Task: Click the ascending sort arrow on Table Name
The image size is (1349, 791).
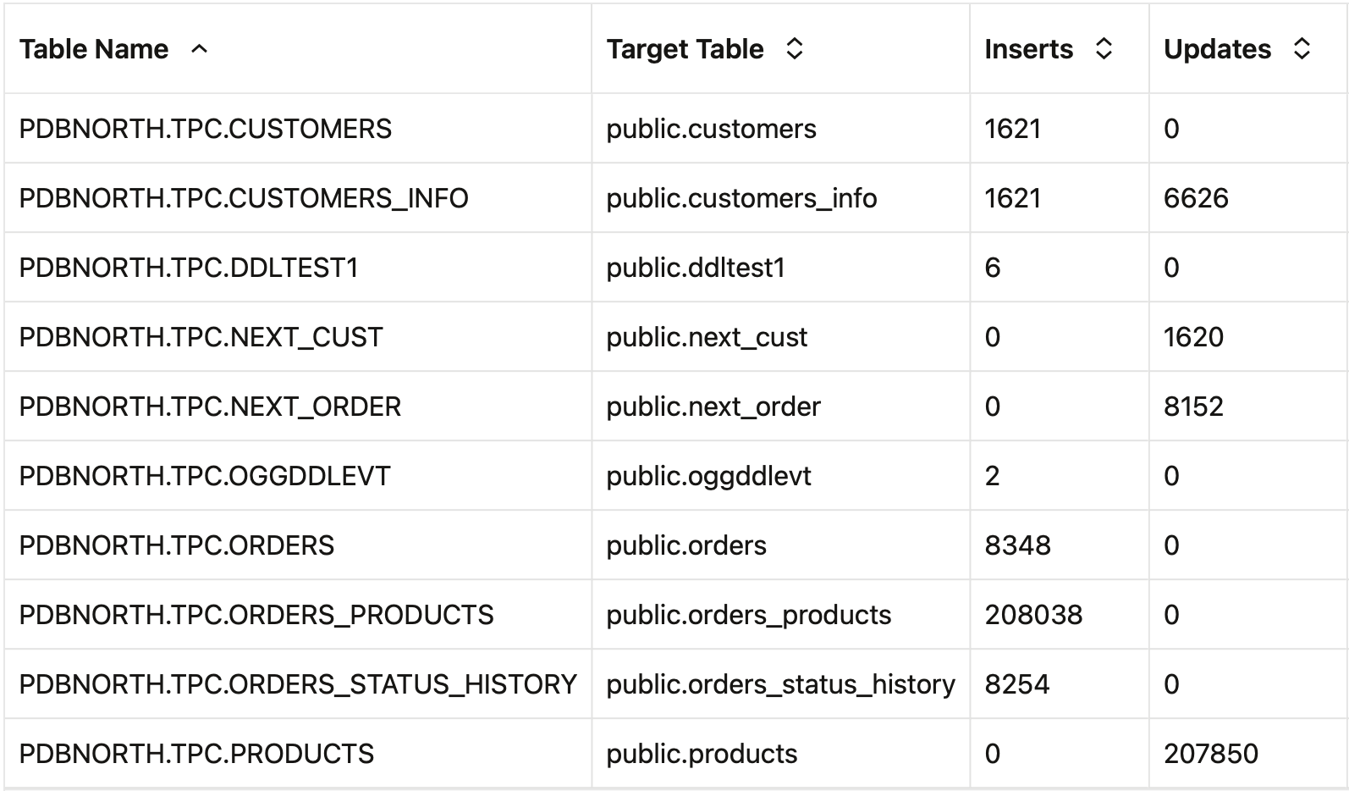Action: click(200, 51)
